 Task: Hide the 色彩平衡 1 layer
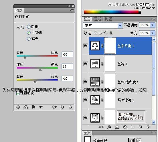[86, 46]
